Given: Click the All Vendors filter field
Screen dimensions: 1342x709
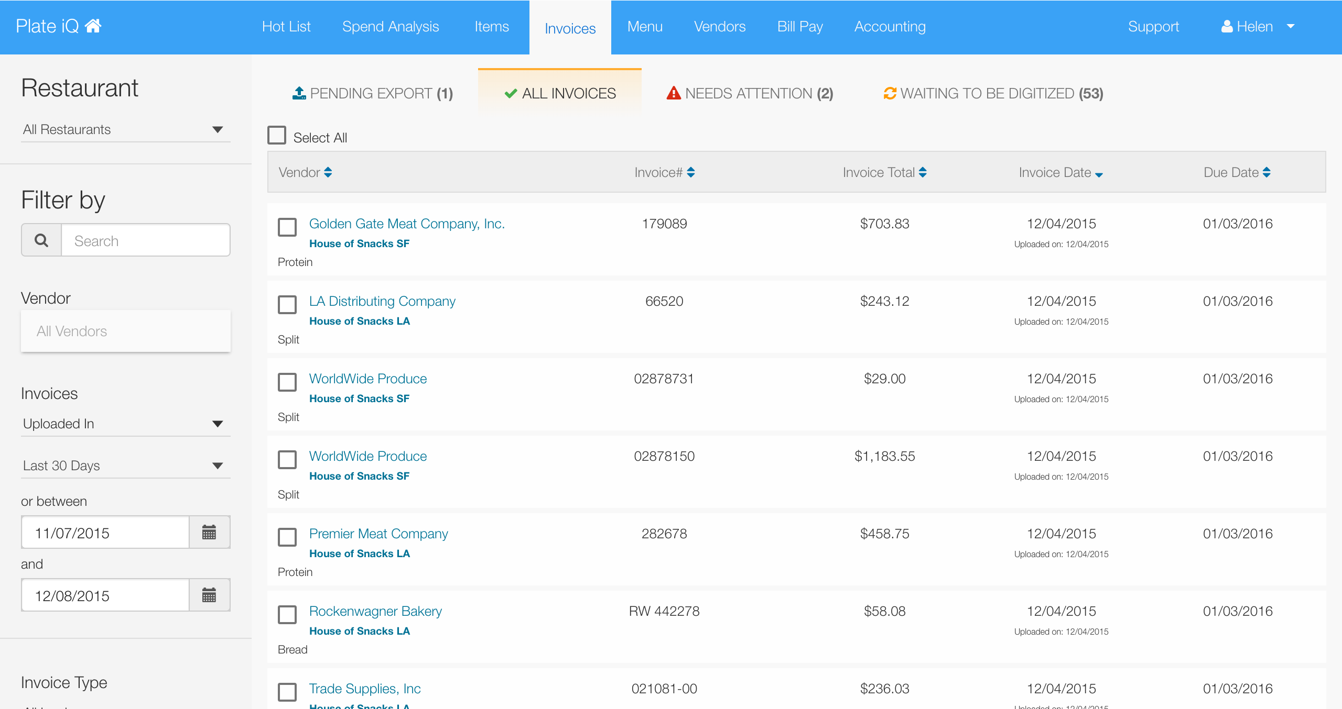Looking at the screenshot, I should pos(126,331).
